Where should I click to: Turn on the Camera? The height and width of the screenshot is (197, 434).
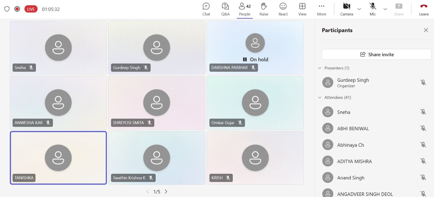click(347, 9)
